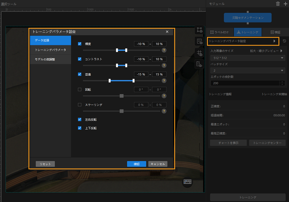This screenshot has width=289, height=202.
Task: Click the disabled rotation slider handle
Action: point(122,96)
